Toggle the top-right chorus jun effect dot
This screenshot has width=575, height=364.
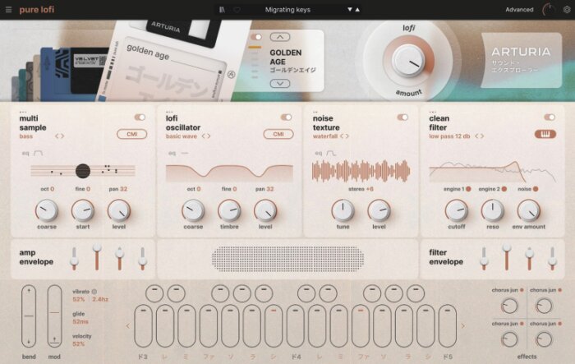tap(560, 290)
